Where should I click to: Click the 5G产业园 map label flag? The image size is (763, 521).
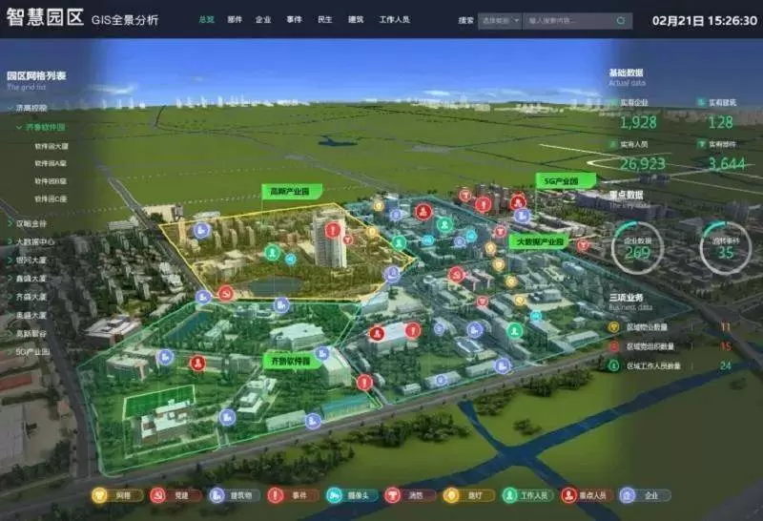tap(565, 181)
